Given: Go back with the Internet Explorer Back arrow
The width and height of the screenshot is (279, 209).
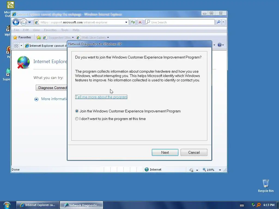Looking at the screenshot, I should point(16,22).
